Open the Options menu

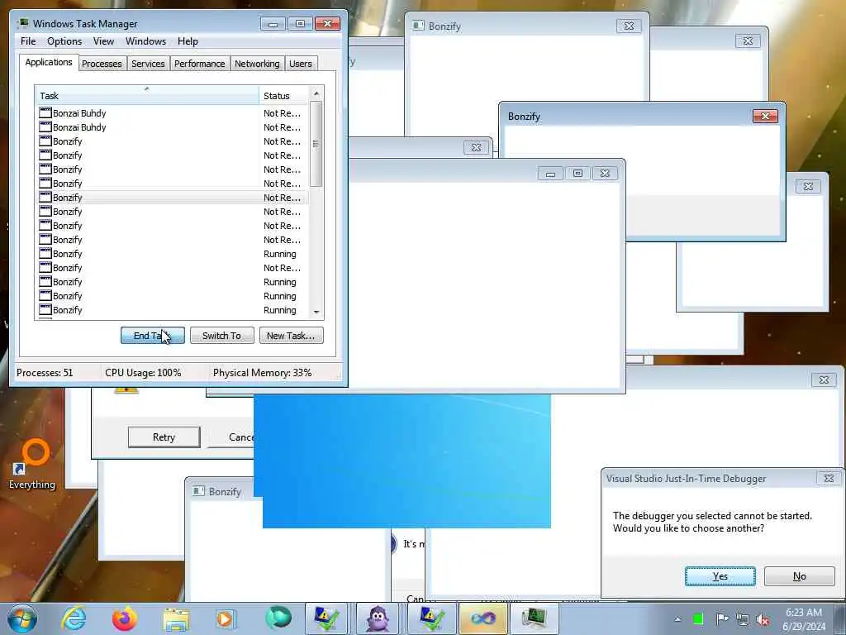point(64,41)
